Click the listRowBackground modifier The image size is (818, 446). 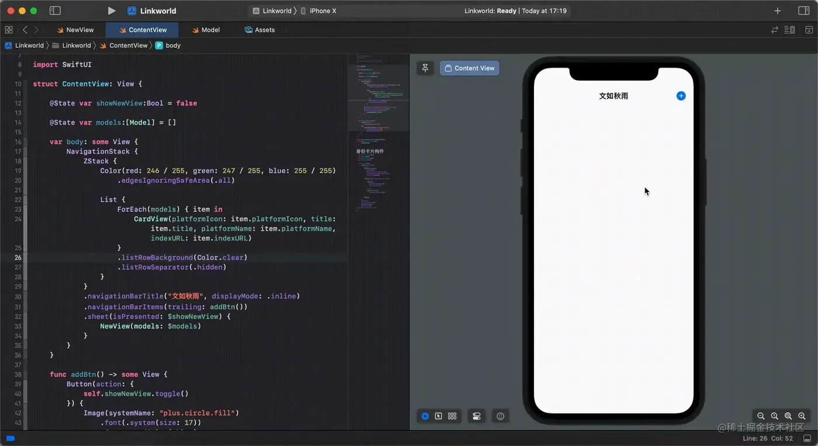point(182,257)
